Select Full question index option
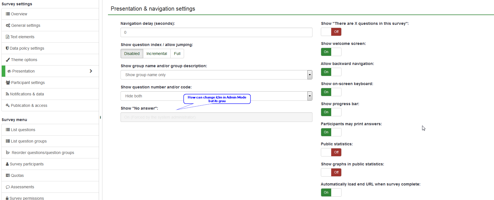This screenshot has height=200, width=494. [177, 54]
